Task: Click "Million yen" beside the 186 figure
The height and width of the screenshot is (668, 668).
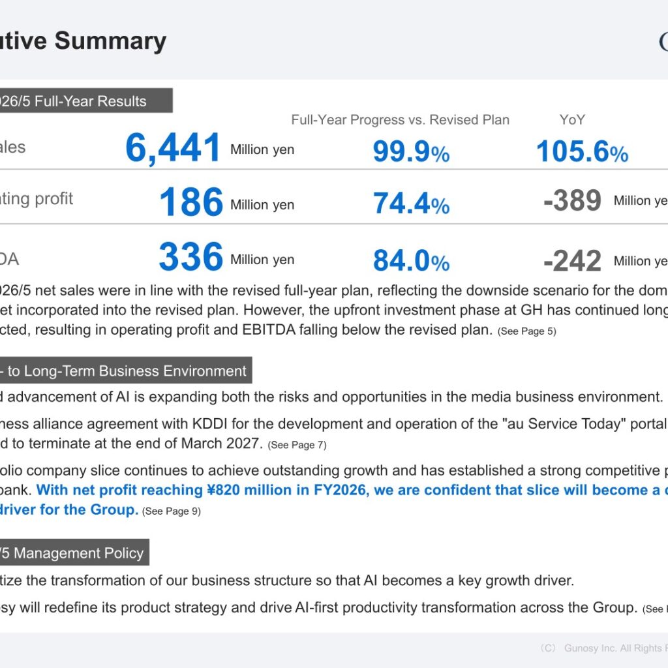Action: [x=262, y=205]
